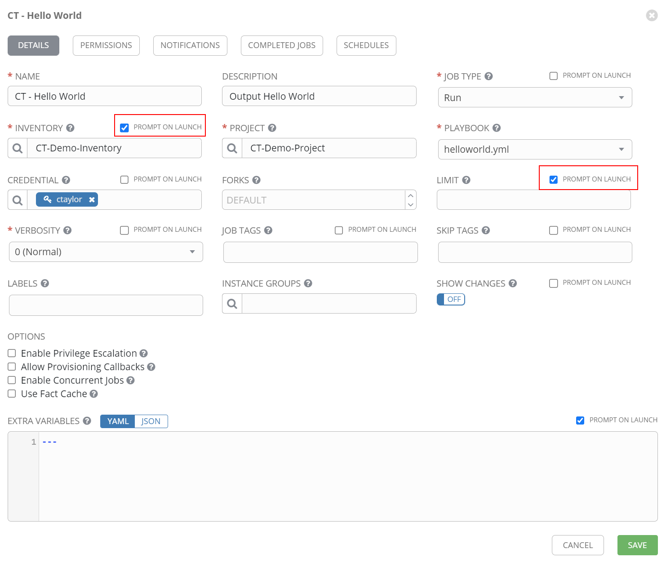Open the Project lookup search icon
The width and height of the screenshot is (666, 562).
click(232, 148)
